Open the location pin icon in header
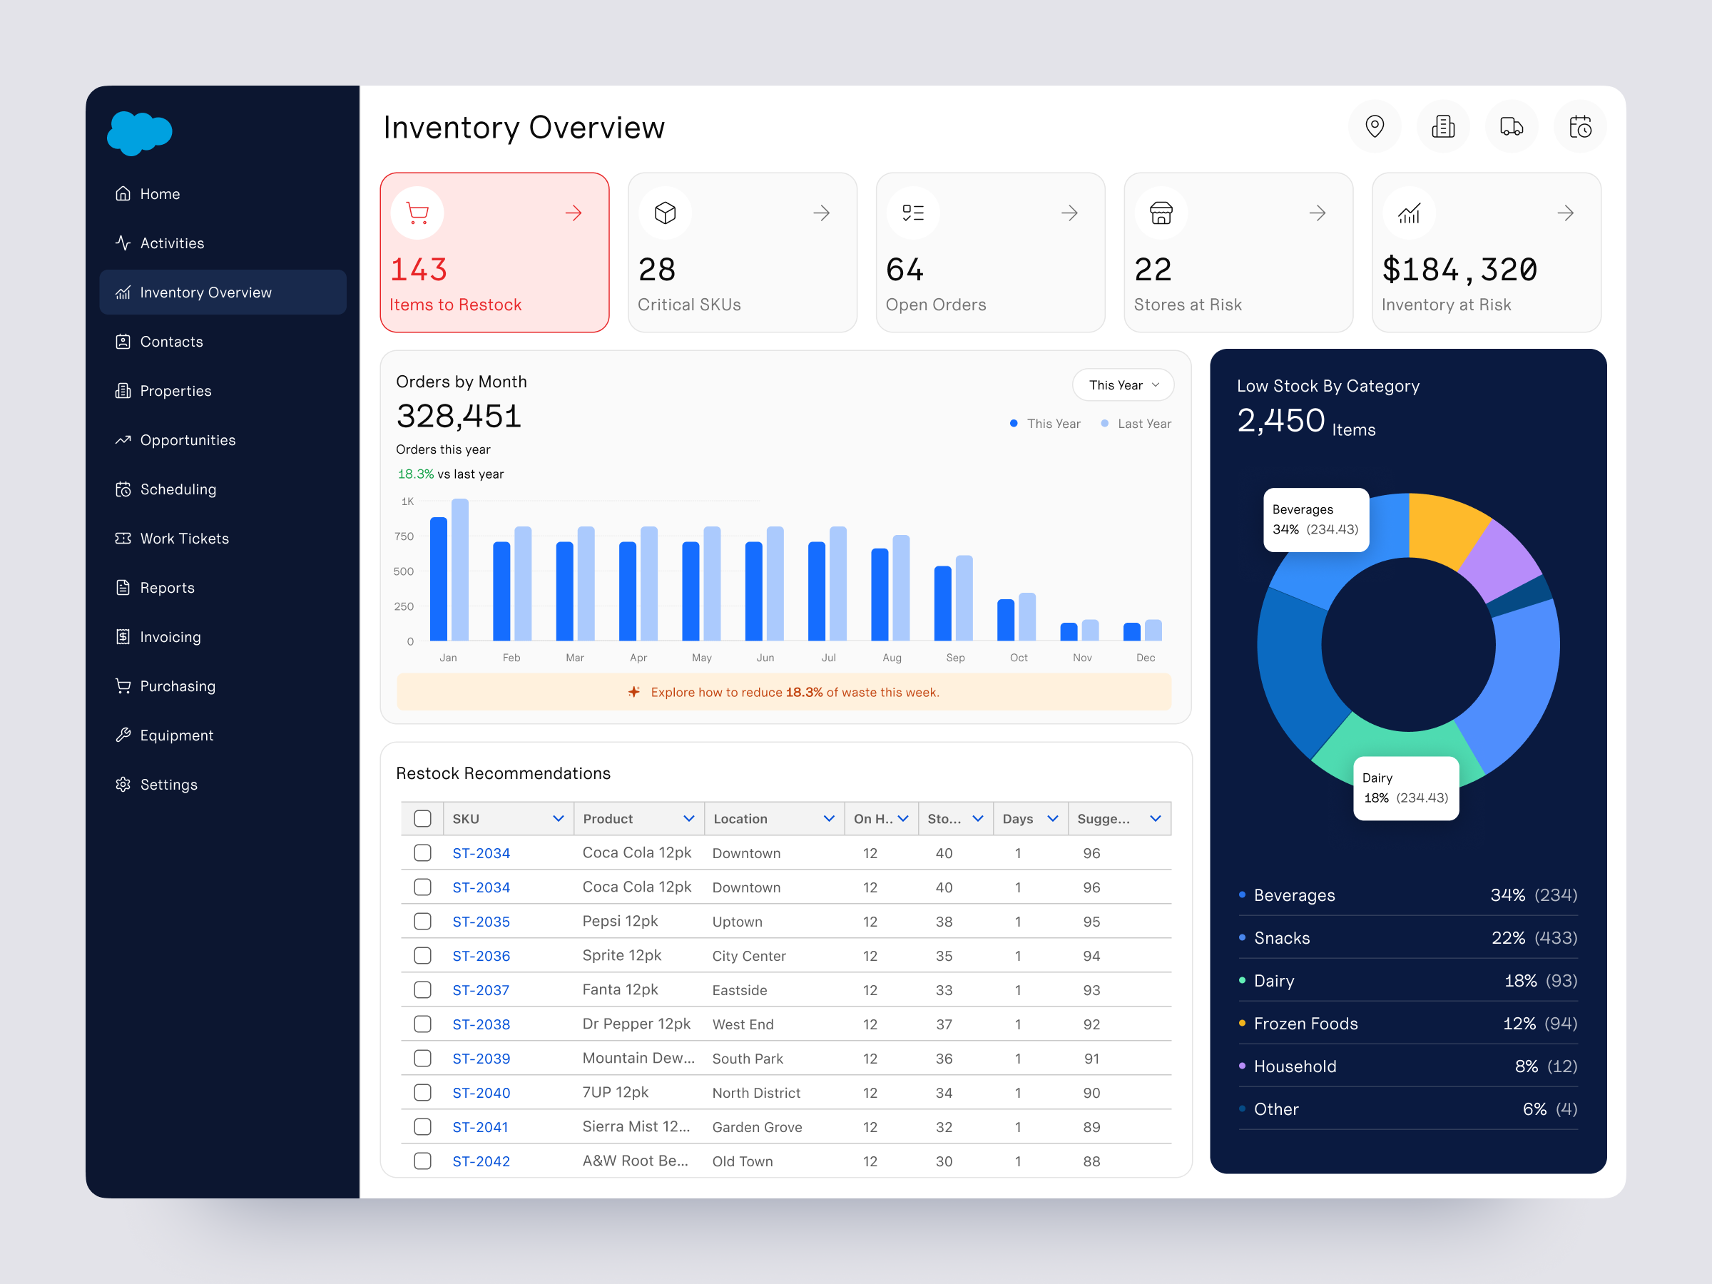The image size is (1712, 1284). [1375, 126]
